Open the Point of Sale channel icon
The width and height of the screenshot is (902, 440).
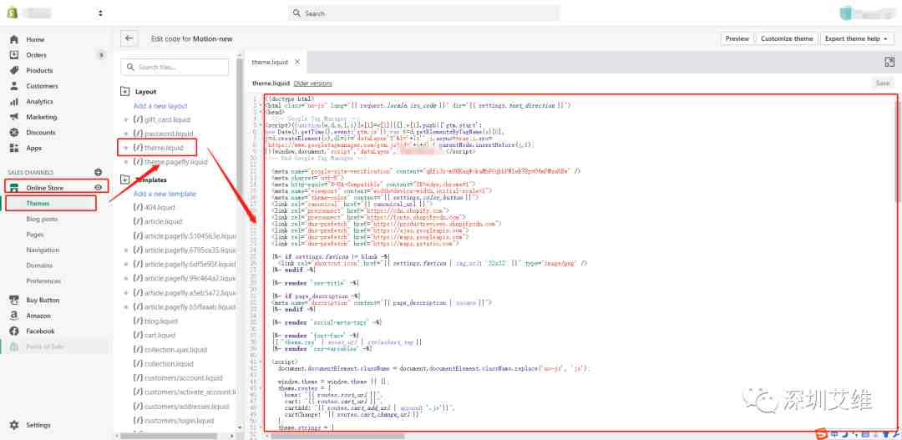point(14,346)
